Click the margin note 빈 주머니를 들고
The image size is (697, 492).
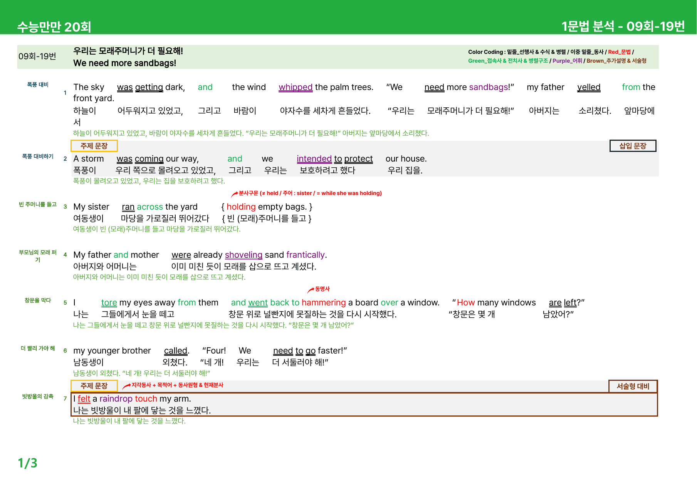pos(38,205)
